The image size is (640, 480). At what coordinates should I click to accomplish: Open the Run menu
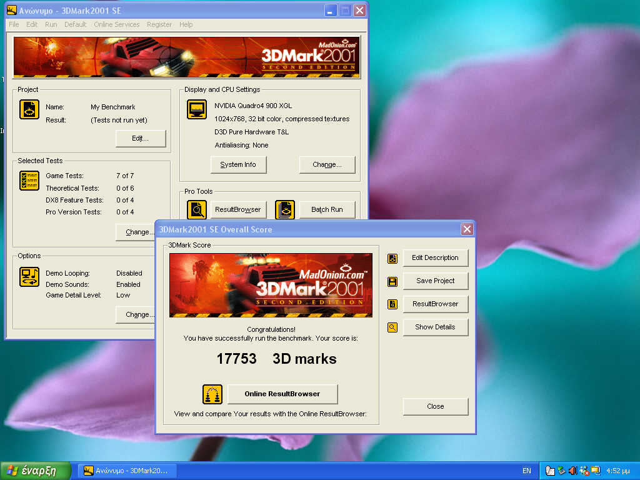pos(51,24)
